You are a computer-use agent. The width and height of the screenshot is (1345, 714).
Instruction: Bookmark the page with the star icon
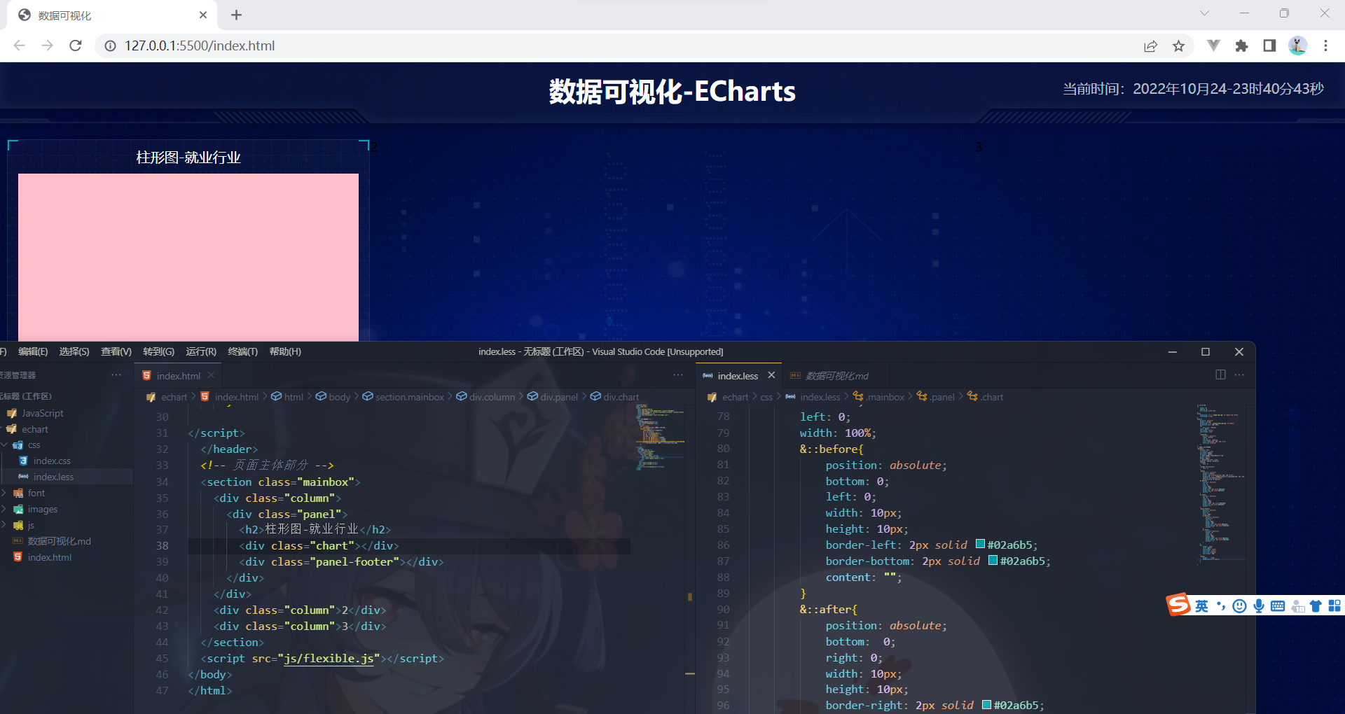[1179, 45]
